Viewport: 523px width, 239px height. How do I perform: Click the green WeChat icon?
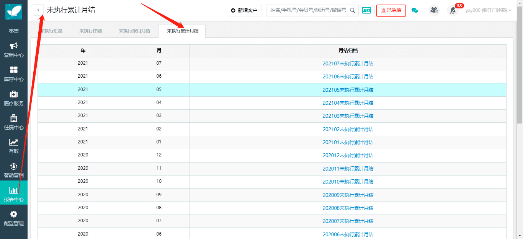pyautogui.click(x=415, y=10)
